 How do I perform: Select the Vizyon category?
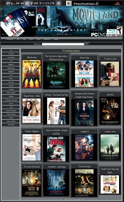pos(11,118)
